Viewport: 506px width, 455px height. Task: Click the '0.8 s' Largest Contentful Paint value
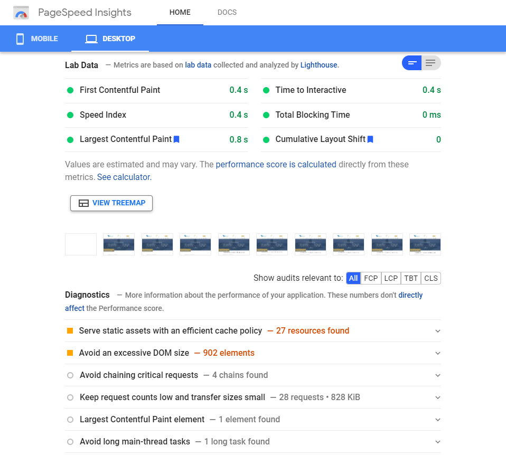(239, 140)
